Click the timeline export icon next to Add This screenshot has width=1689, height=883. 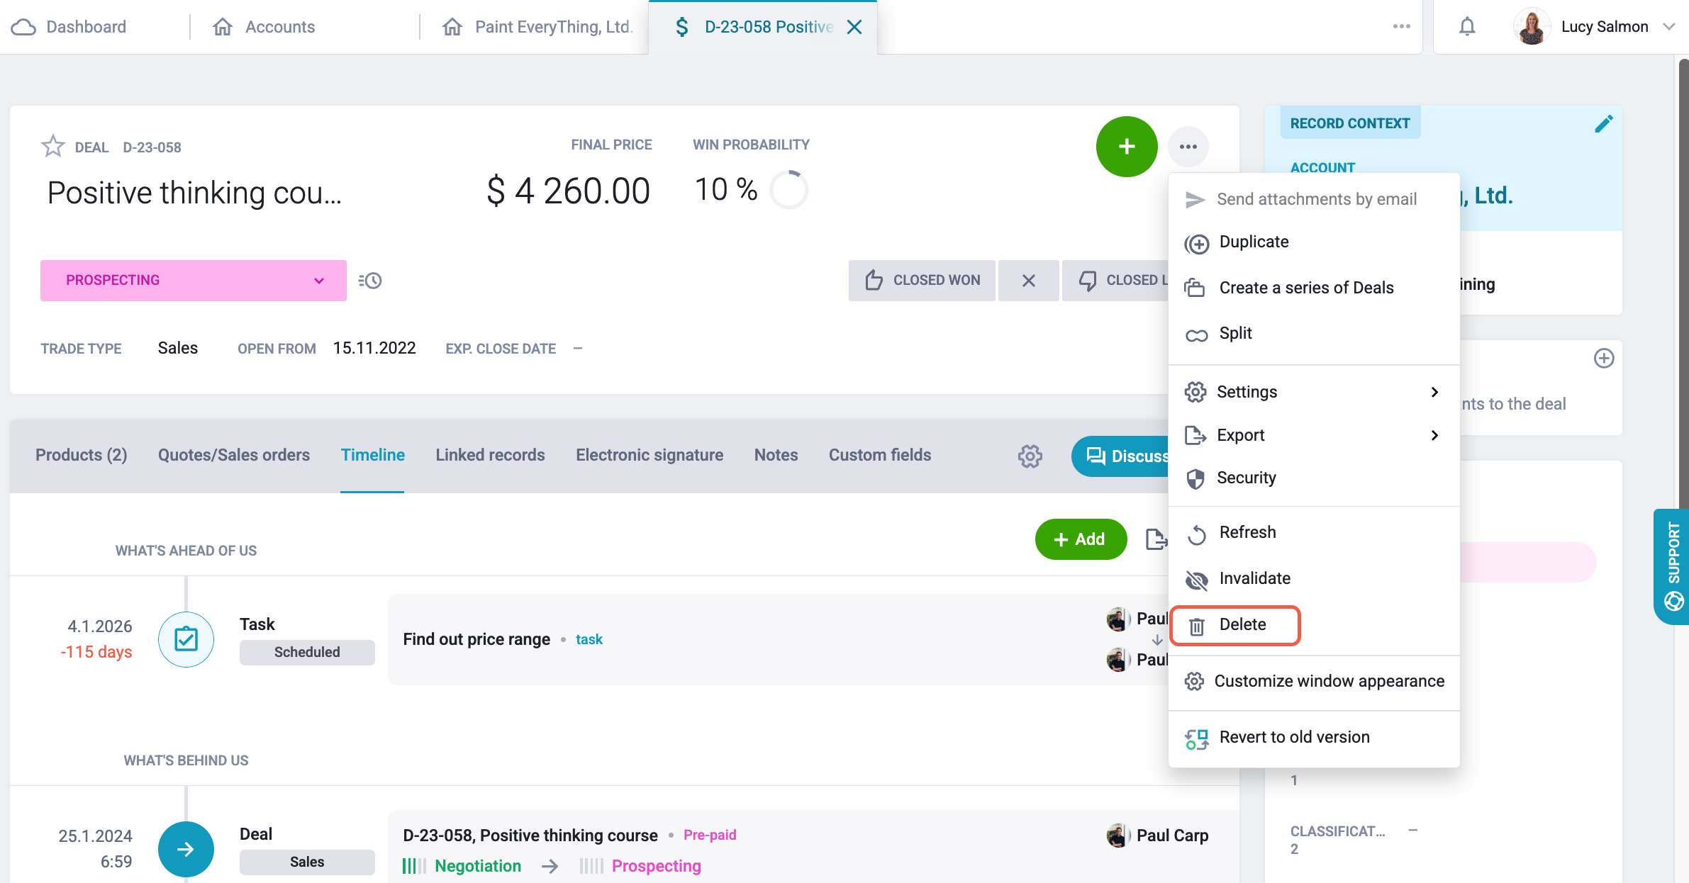coord(1156,539)
